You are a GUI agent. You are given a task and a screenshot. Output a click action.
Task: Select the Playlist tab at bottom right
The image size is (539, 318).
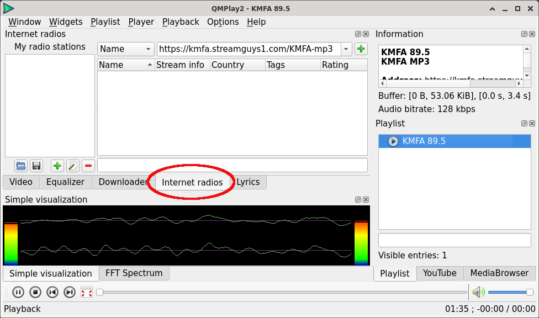coord(395,274)
